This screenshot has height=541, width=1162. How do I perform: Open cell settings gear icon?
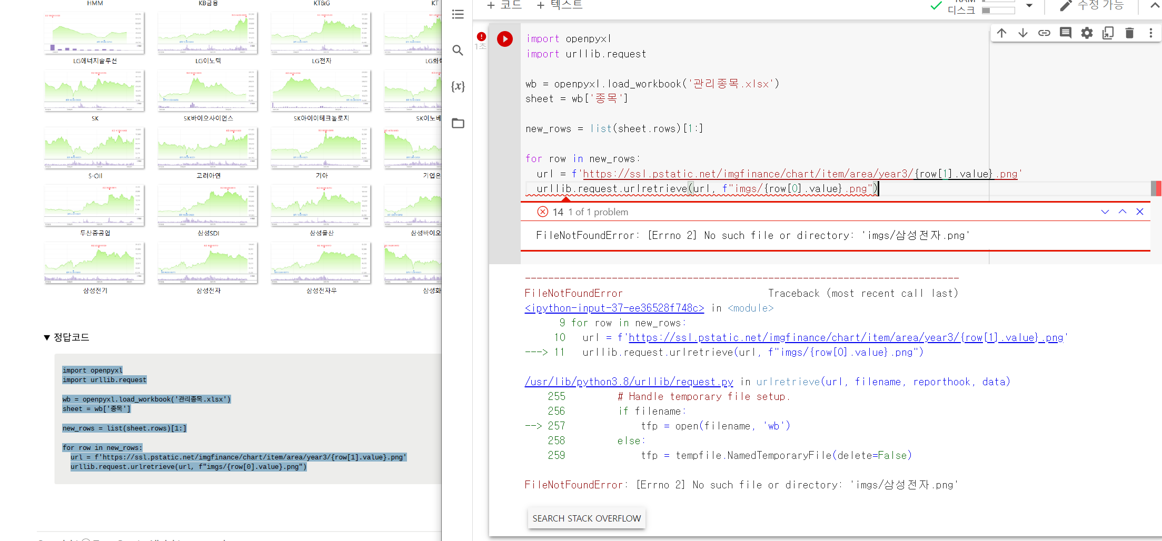(1087, 33)
